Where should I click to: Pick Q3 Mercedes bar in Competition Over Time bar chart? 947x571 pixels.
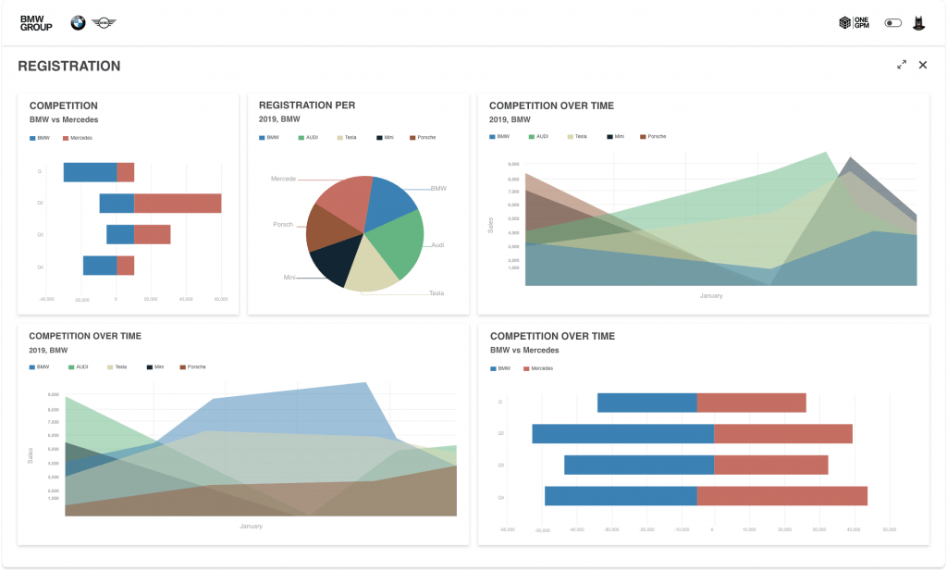point(771,465)
